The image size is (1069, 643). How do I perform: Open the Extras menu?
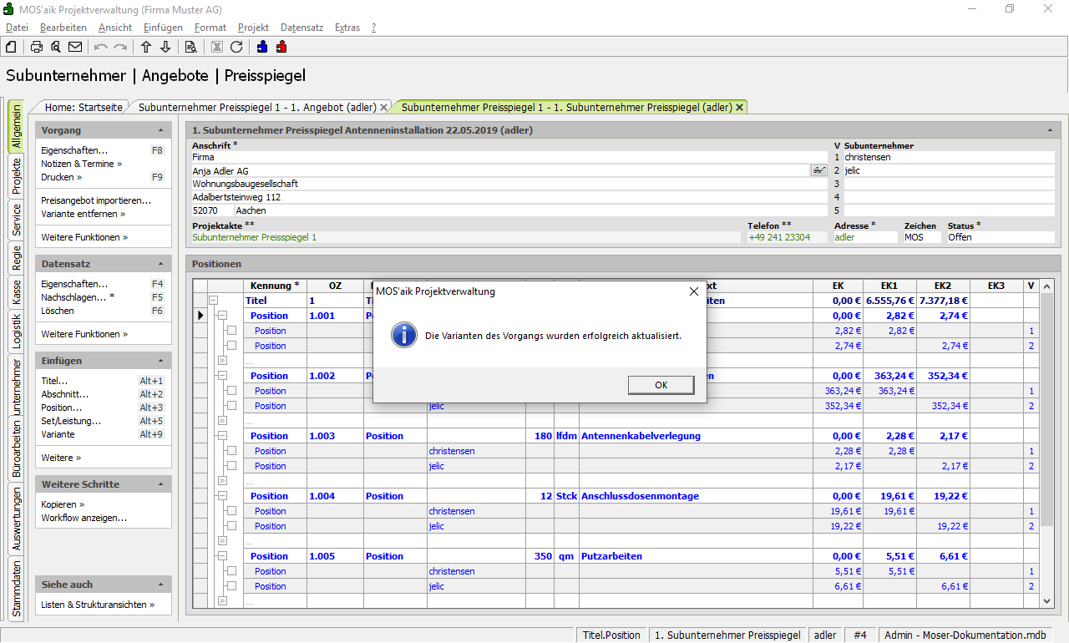[x=347, y=28]
